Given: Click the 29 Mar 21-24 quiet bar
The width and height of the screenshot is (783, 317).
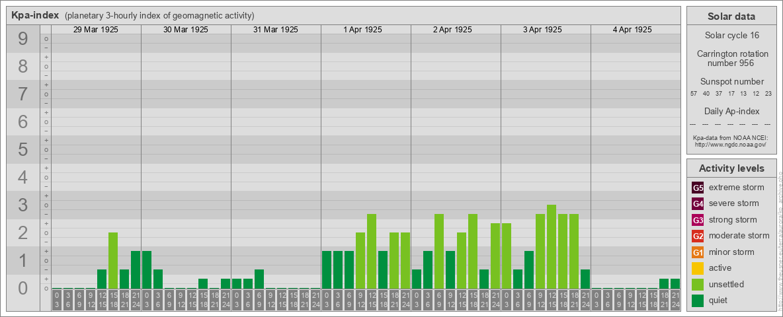Looking at the screenshot, I should [136, 270].
